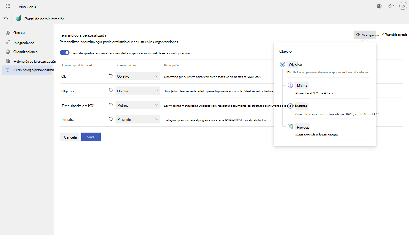Click Restablecer todo

click(x=395, y=35)
